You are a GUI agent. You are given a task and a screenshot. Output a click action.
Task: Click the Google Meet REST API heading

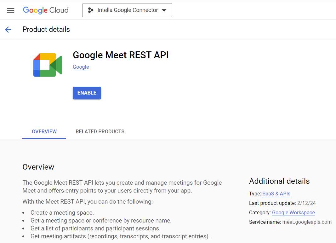121,55
